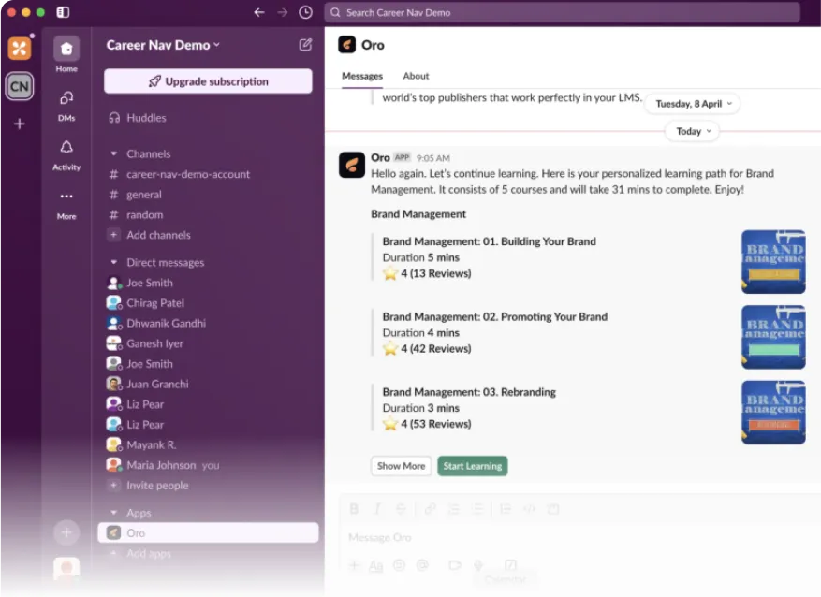Collapse the Direct messages section
This screenshot has width=821, height=597.
point(113,262)
